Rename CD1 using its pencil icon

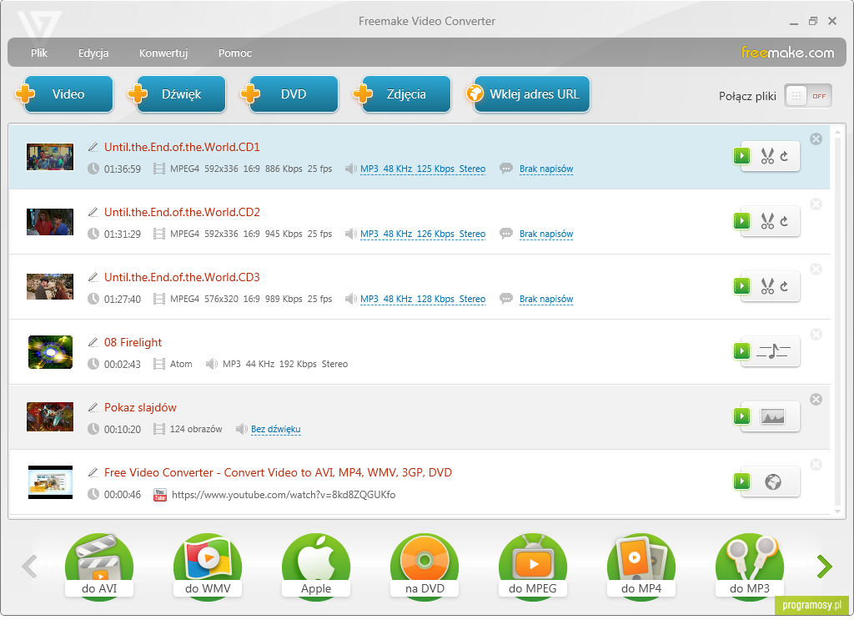(93, 147)
